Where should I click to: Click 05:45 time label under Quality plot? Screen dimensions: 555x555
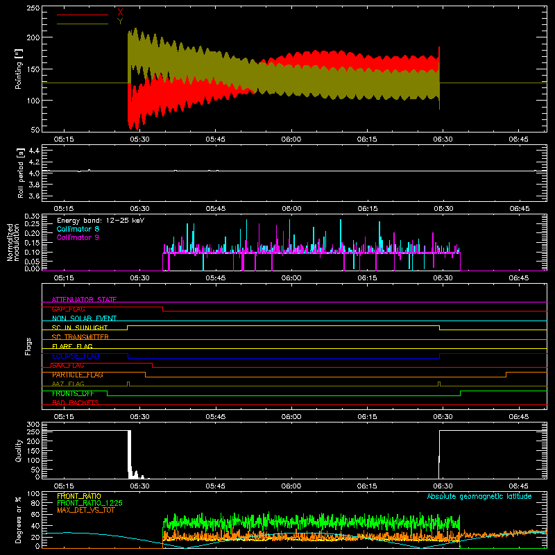pos(216,486)
